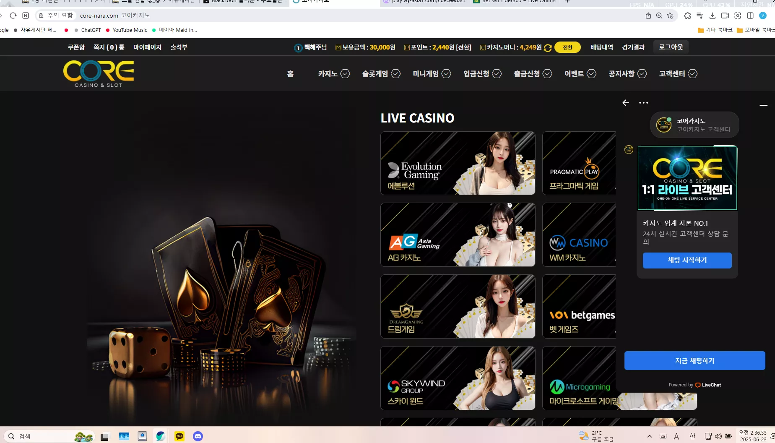775x443 pixels.
Task: Open 배팅내역 betting history
Action: (602, 47)
